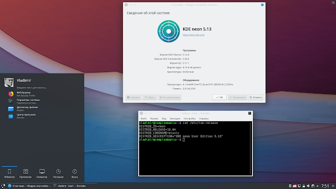Viewport: 336px width, 189px height.
Task: Click the Сброс reset button
Action: (x=150, y=97)
